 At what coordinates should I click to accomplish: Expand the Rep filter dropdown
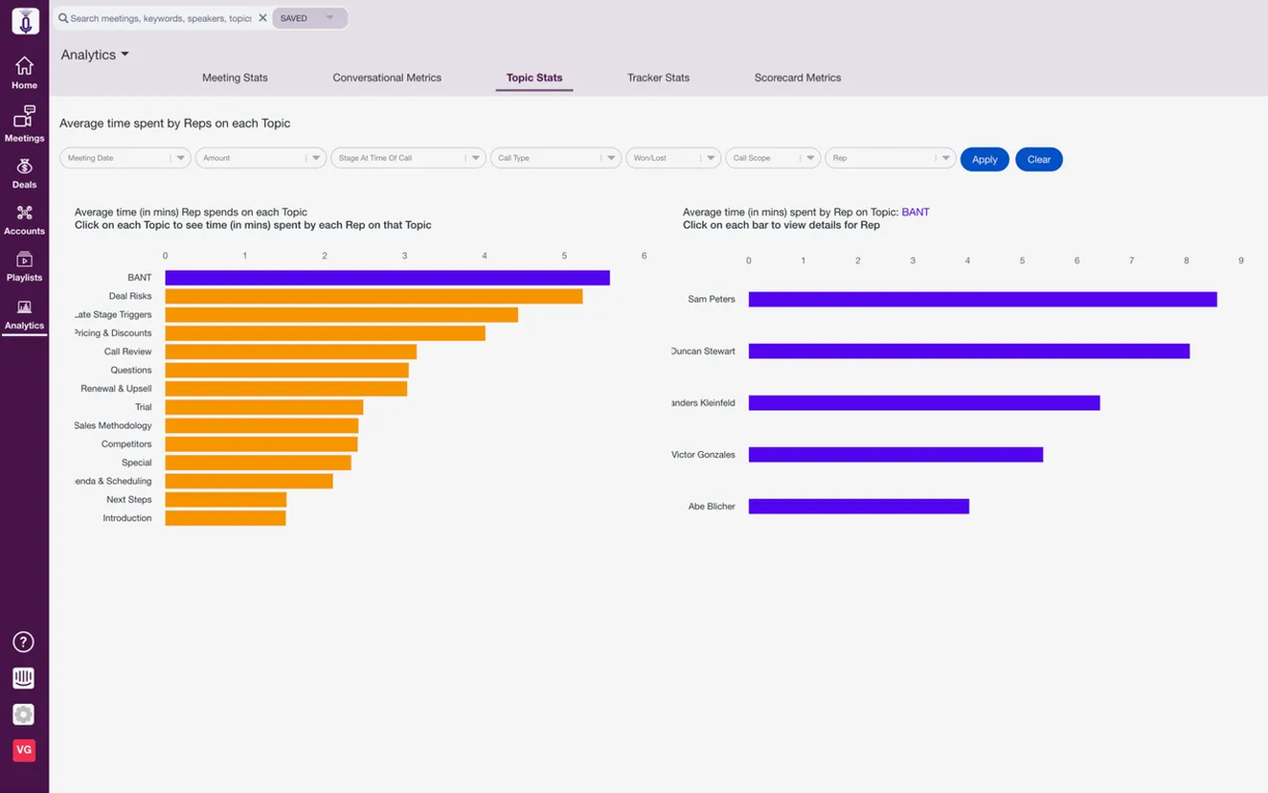pyautogui.click(x=891, y=158)
